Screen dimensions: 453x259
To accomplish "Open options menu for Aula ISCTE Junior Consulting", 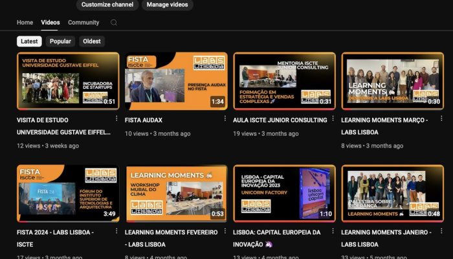I will tap(333, 119).
